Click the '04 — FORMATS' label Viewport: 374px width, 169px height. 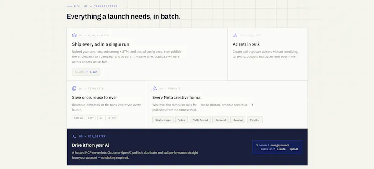(x=170, y=89)
